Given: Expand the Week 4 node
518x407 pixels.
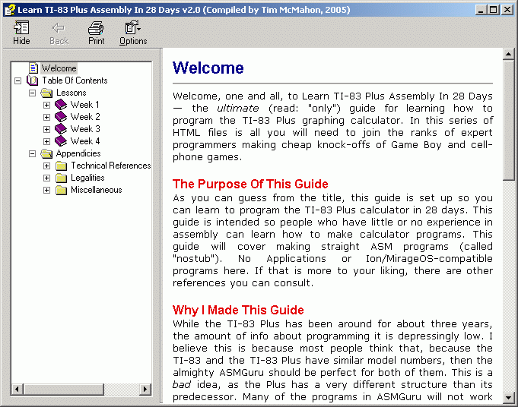Looking at the screenshot, I should click(x=47, y=141).
